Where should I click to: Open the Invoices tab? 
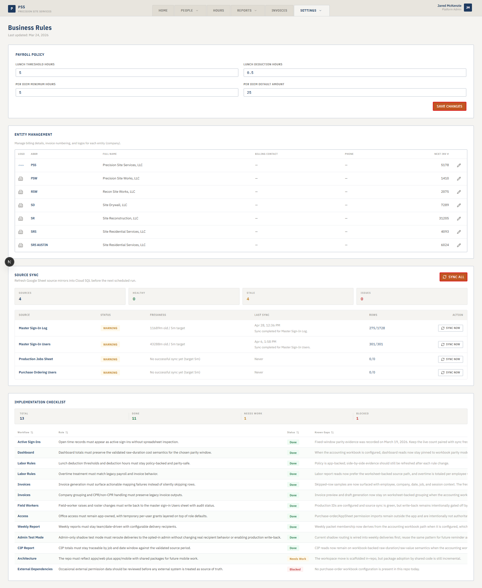pyautogui.click(x=279, y=11)
